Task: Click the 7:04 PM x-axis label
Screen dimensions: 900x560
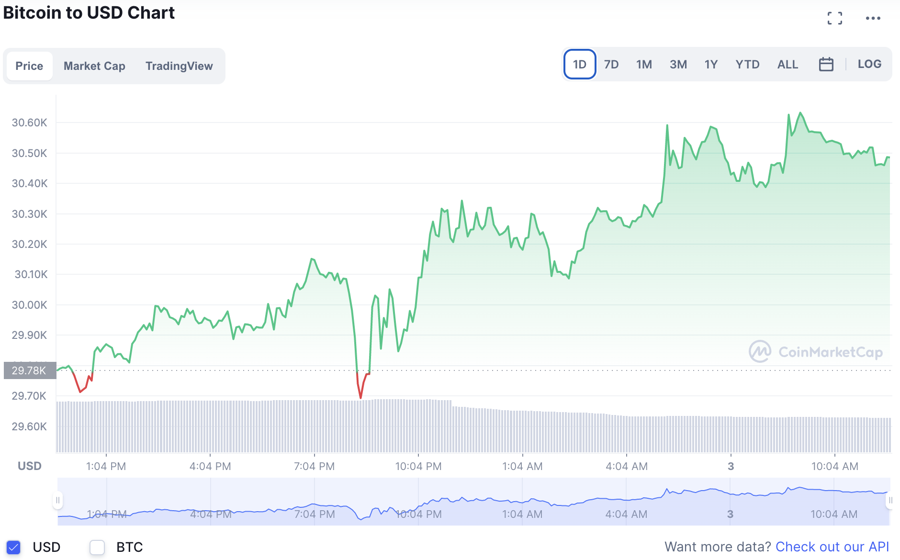Action: (314, 466)
